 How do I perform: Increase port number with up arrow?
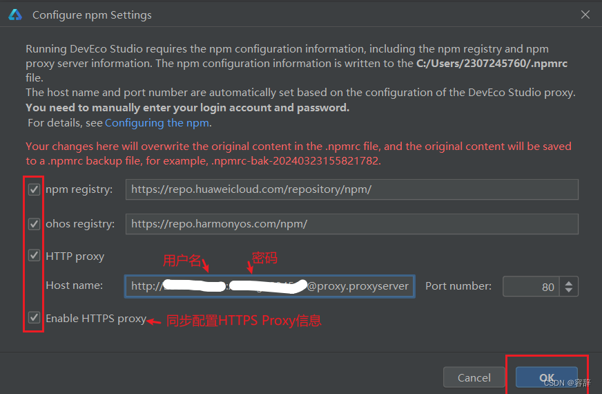pos(569,283)
